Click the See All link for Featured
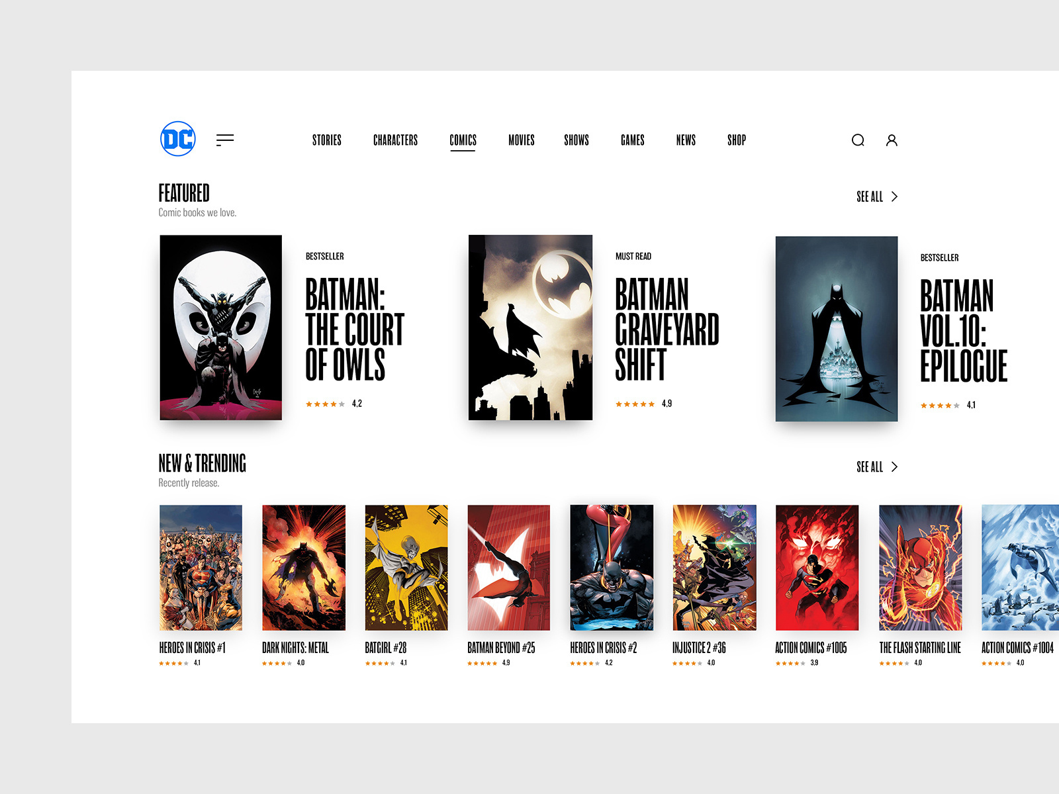Screen dimensions: 1059x794 click(x=870, y=197)
